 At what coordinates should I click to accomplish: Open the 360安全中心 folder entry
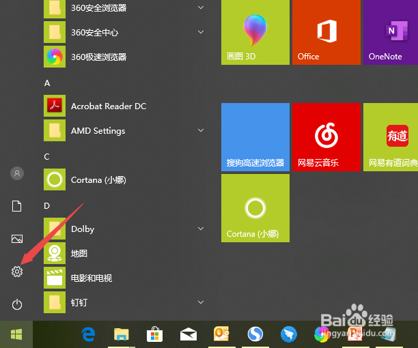124,32
